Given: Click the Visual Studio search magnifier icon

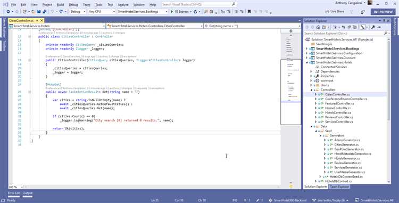Looking at the screenshot, I should pyautogui.click(x=234, y=4).
